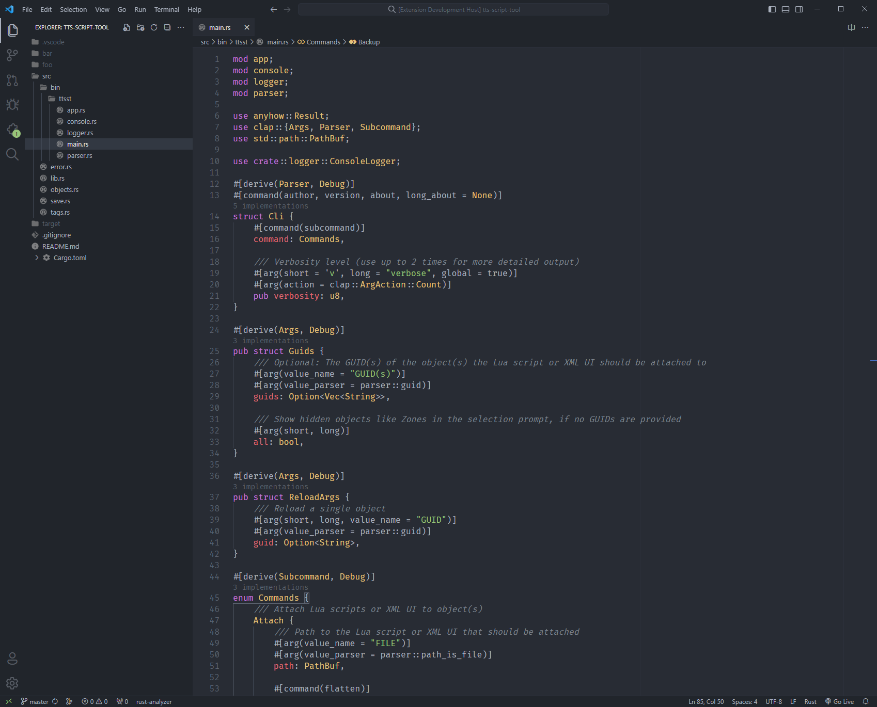Go back in navigation history

(x=274, y=9)
